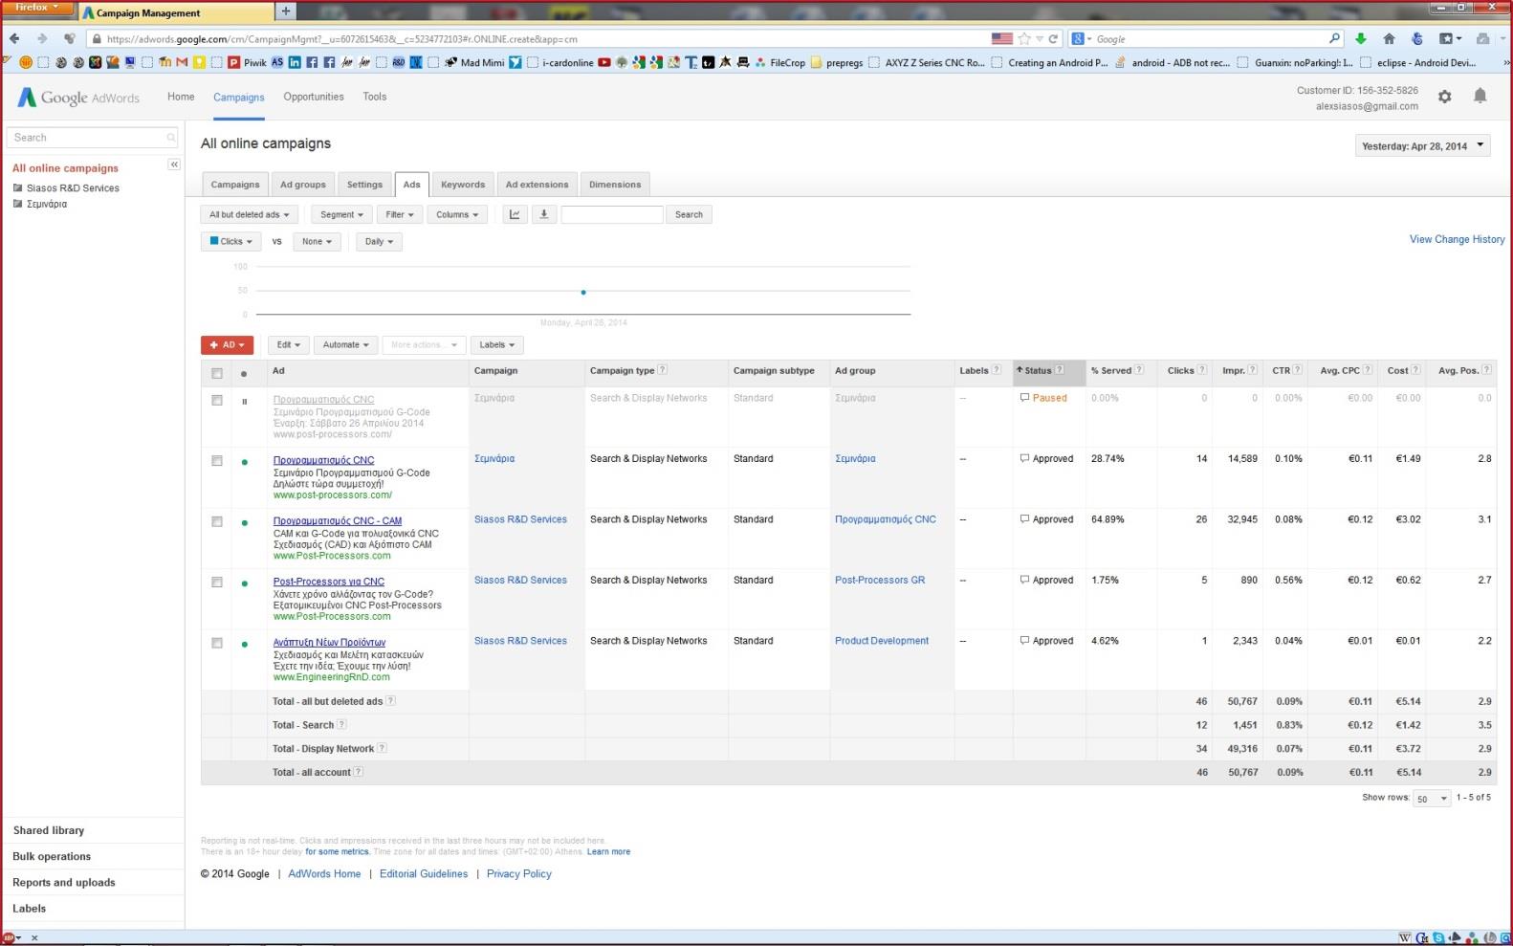Check the Post-Processors για CNC ad row
The height and width of the screenshot is (946, 1513).
[217, 583]
